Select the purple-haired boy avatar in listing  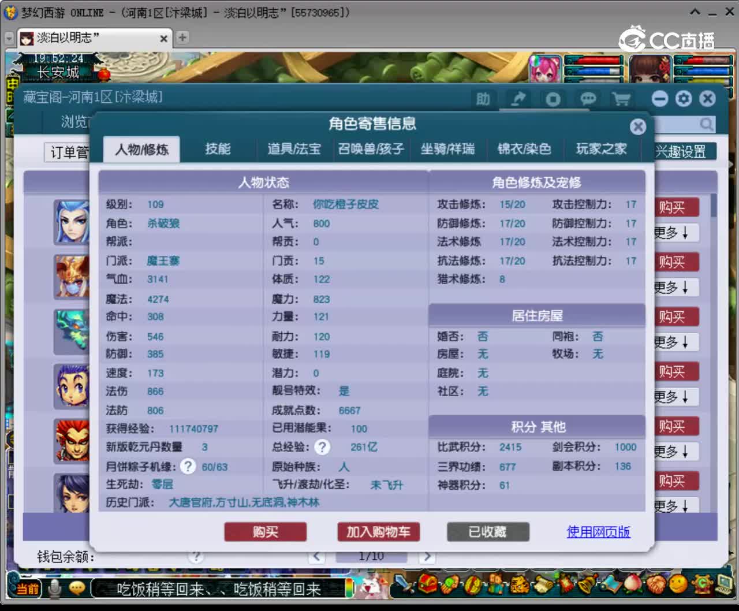pyautogui.click(x=72, y=386)
